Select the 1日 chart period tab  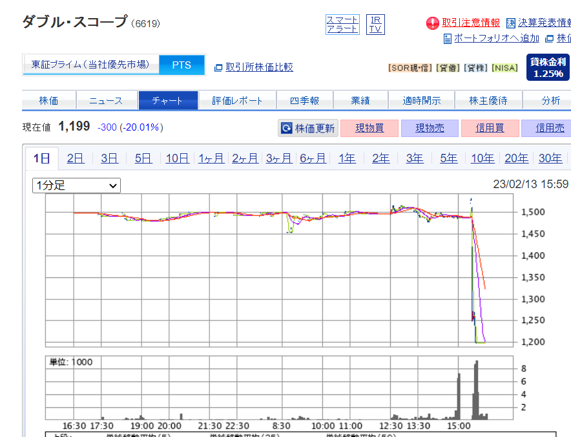point(42,158)
